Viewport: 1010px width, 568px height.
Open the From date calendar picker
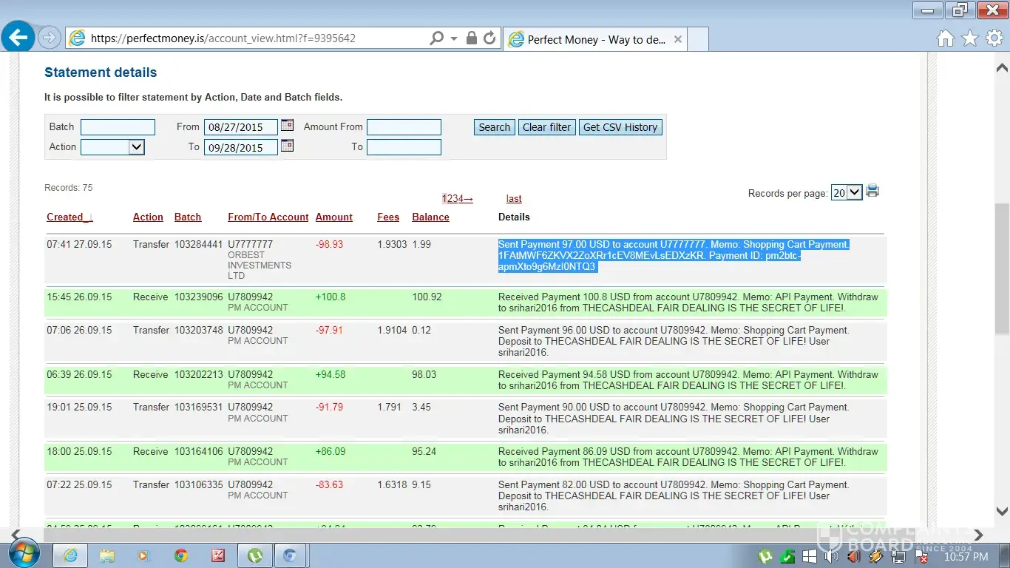287,126
